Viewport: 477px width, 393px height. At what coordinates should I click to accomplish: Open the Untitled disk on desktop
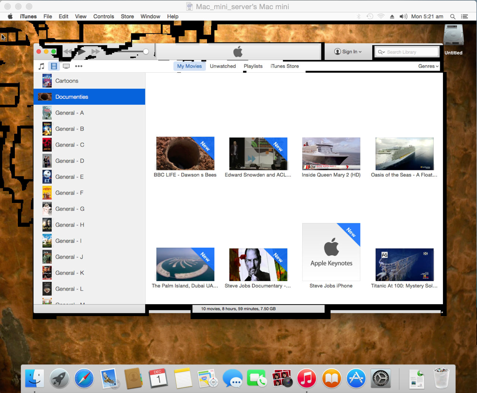(x=453, y=40)
